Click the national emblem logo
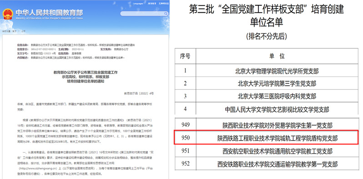The height and width of the screenshot is (179, 363). pyautogui.click(x=8, y=14)
